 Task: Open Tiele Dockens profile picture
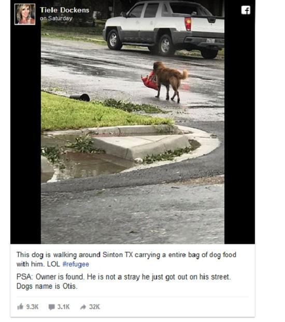[x=25, y=15]
